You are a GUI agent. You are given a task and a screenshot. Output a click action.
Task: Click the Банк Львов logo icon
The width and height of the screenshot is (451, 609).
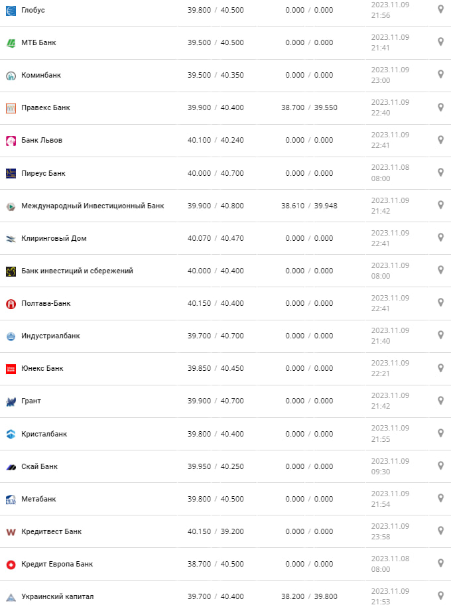(x=11, y=141)
